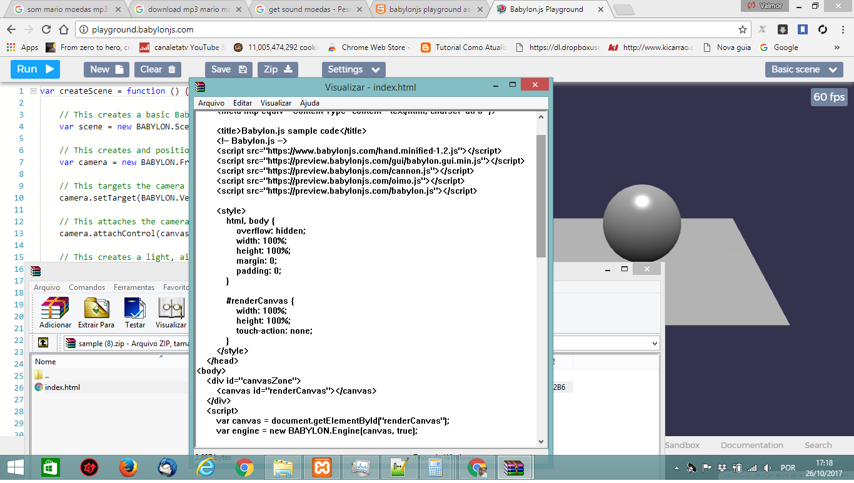Screen dimensions: 854x483
Task: Open the Ajuda menu in the viewer window
Action: (309, 103)
